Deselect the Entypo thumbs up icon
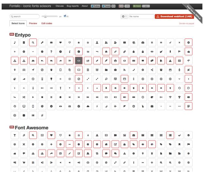This screenshot has height=180, width=206. (188, 52)
